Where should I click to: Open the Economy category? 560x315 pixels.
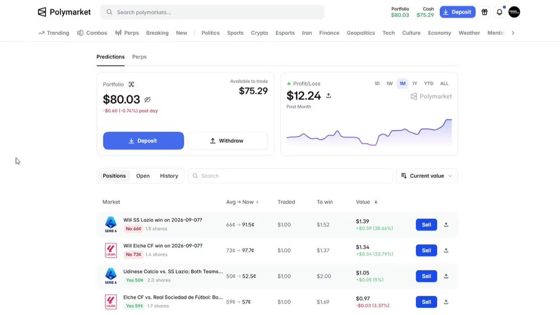(440, 33)
